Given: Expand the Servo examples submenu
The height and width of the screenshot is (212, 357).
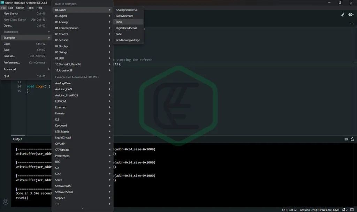Looking at the screenshot, I should [83, 180].
